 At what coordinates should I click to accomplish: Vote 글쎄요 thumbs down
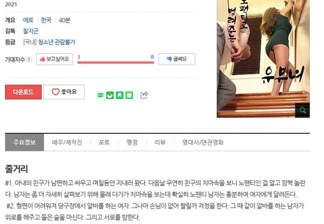[177, 59]
